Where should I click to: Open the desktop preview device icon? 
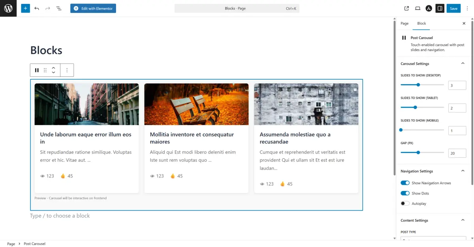(418, 8)
